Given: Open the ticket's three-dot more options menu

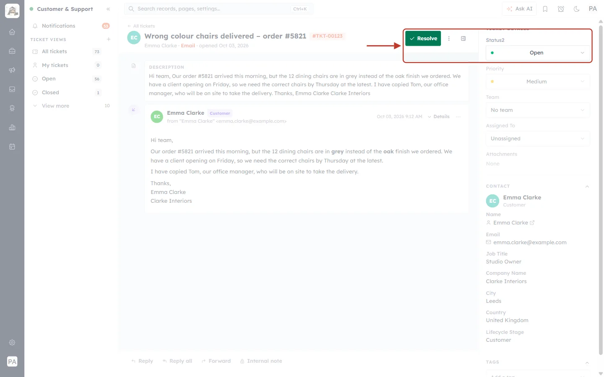Looking at the screenshot, I should [x=449, y=39].
